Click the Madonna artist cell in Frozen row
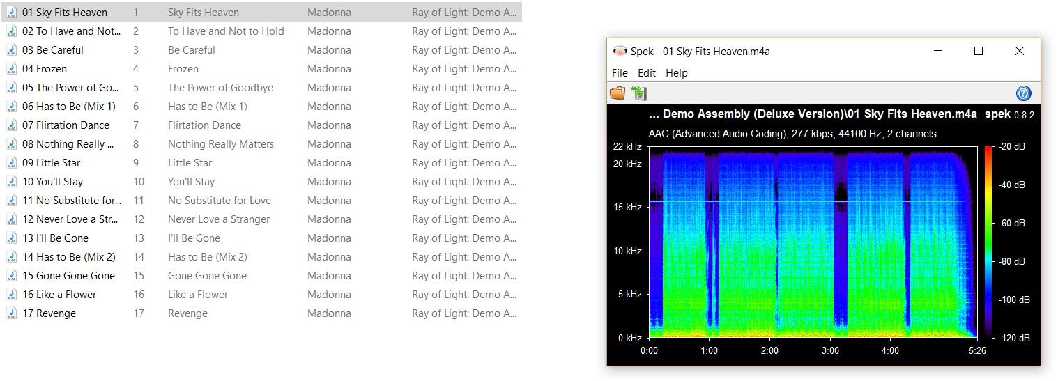 [329, 69]
